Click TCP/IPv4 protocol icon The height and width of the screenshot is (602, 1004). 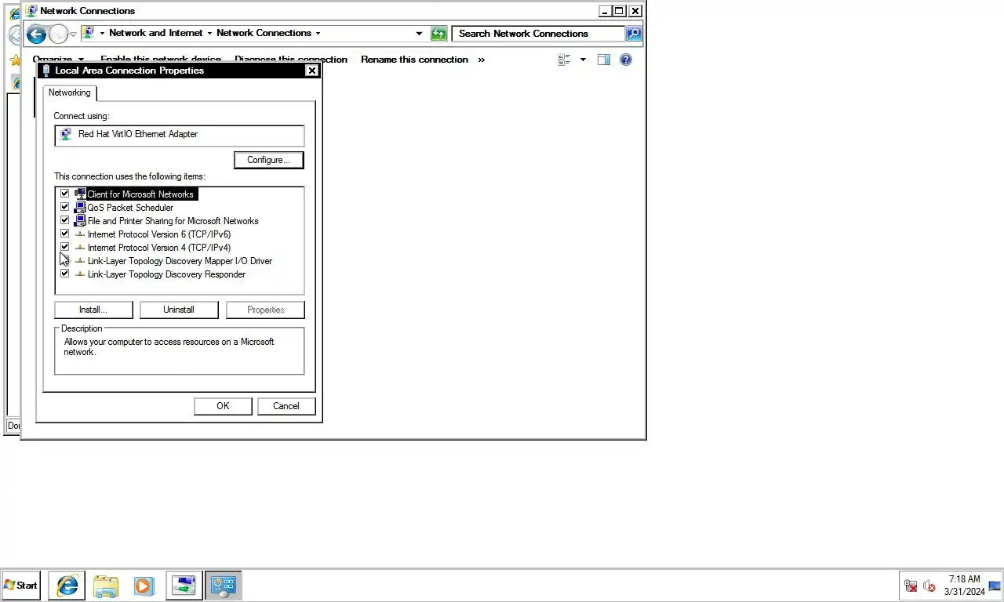[80, 247]
